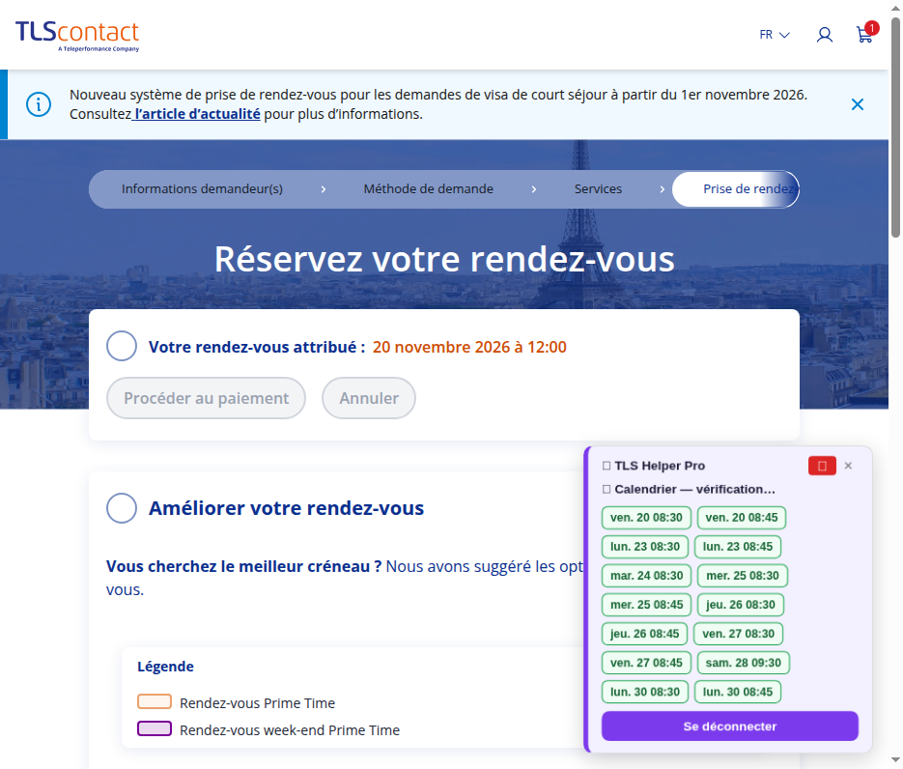
Task: Click the Améliorer votre rendez-vous heading
Action: 286,508
